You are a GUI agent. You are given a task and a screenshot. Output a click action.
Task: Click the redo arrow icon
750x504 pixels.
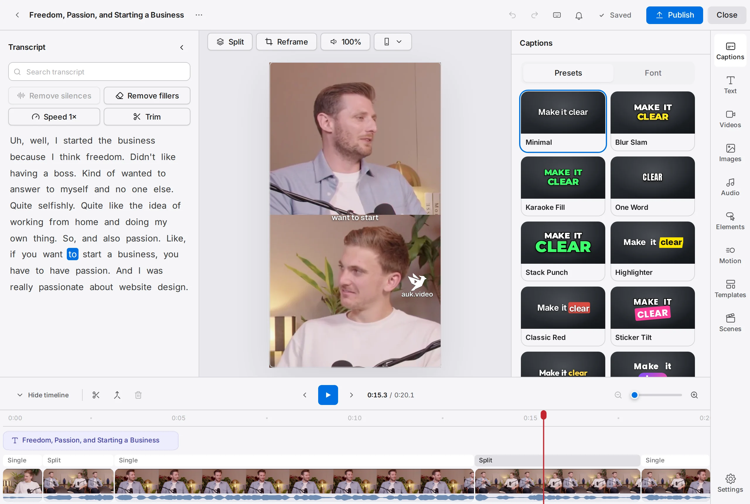coord(534,15)
